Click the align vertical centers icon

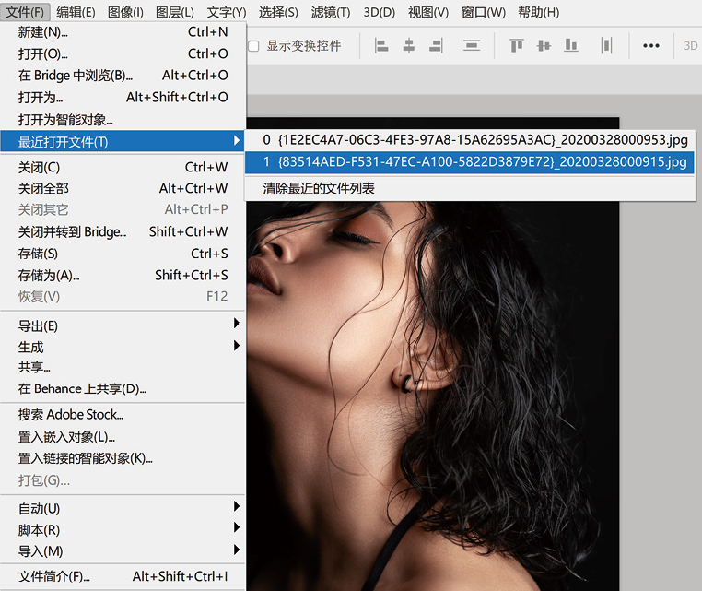pos(544,46)
